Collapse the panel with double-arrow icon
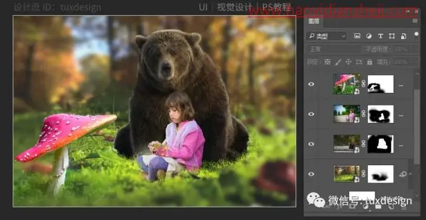Image resolution: width=426 pixels, height=220 pixels. coord(408,11)
